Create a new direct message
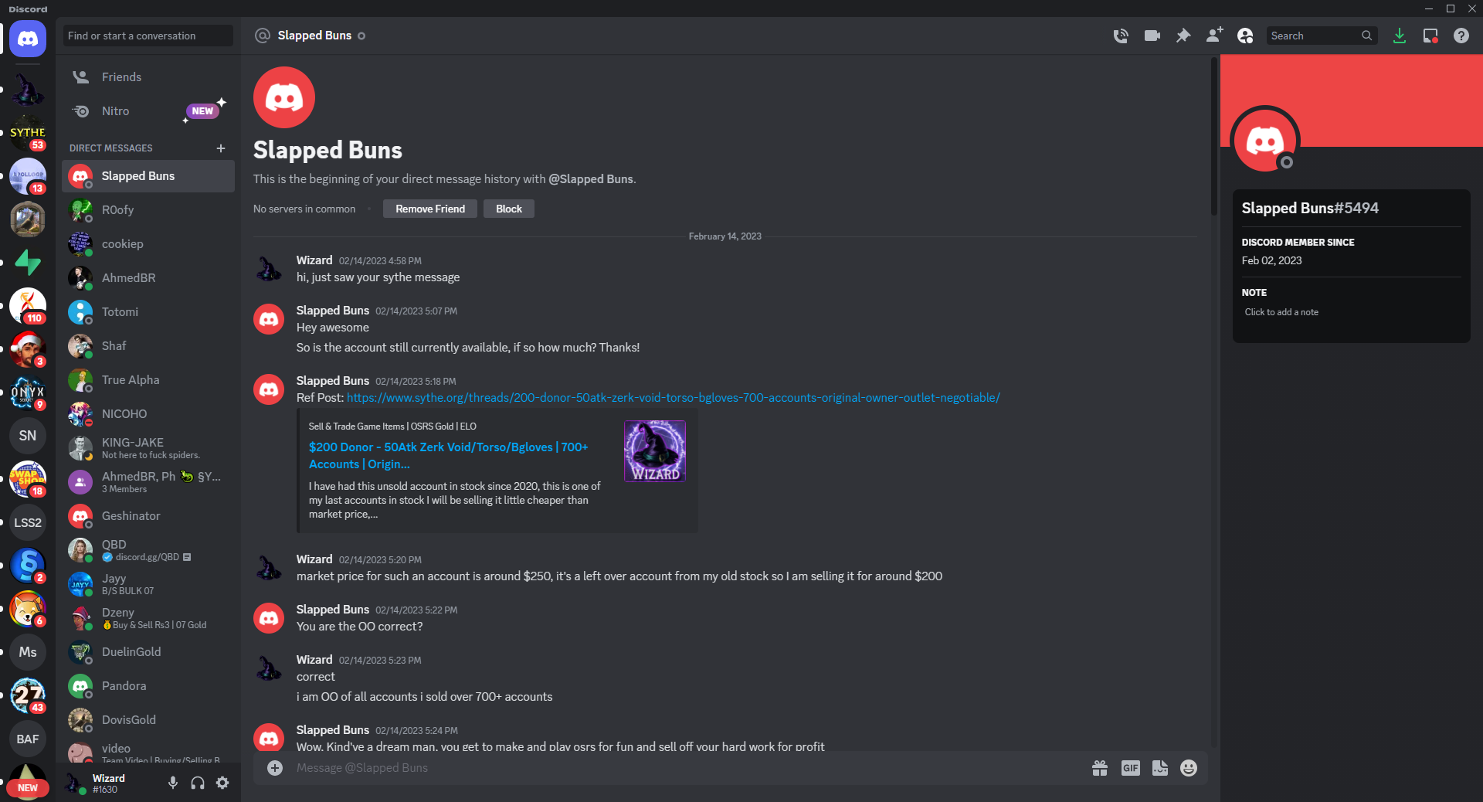 pos(221,148)
